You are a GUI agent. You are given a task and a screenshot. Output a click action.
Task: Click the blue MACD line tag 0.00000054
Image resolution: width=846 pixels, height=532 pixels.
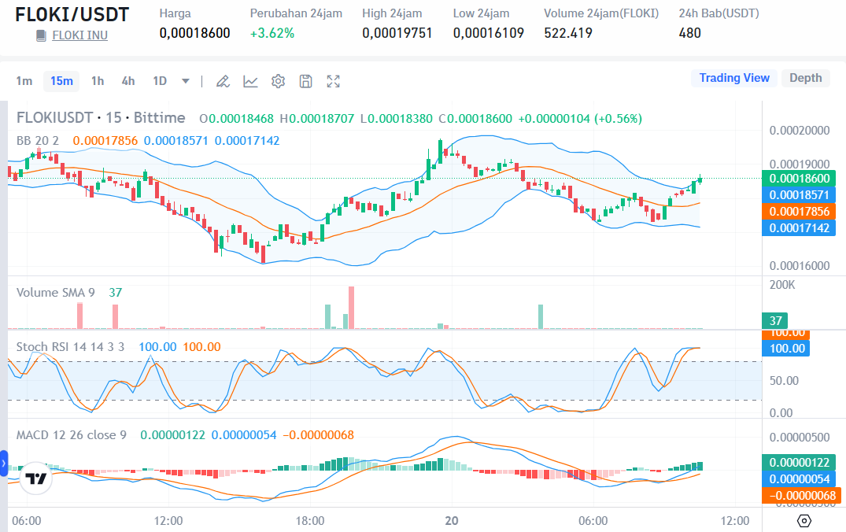coord(799,479)
